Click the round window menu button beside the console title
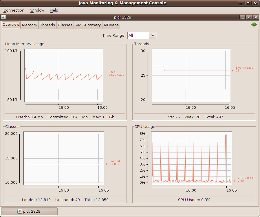This screenshot has width=260, height=217. (4, 3)
